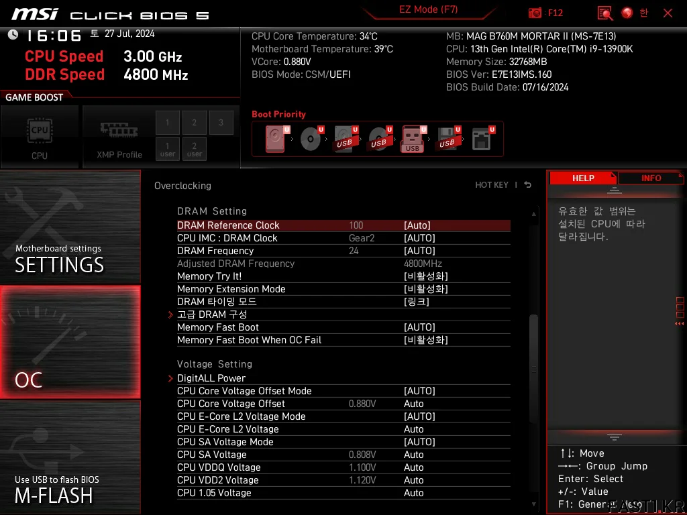This screenshot has height=515, width=687.
Task: Open Motherboard SETTINGS section
Action: [x=70, y=227]
